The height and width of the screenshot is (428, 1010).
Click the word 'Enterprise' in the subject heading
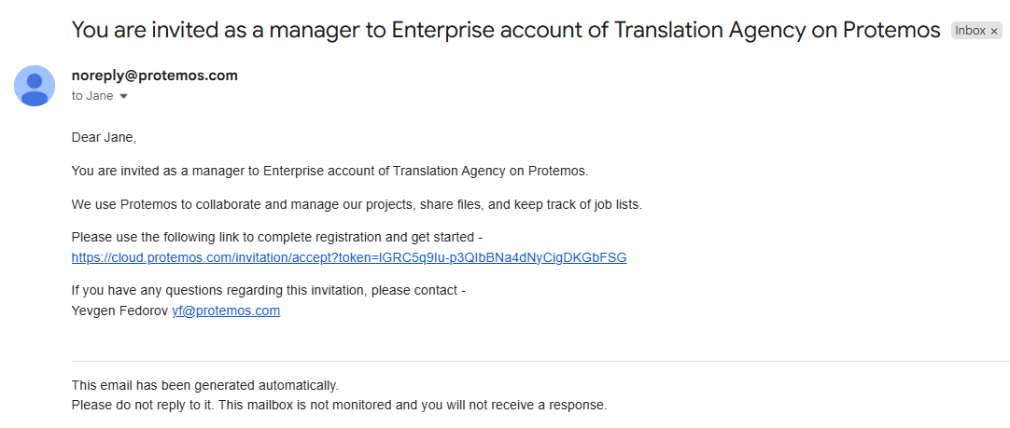(x=443, y=30)
